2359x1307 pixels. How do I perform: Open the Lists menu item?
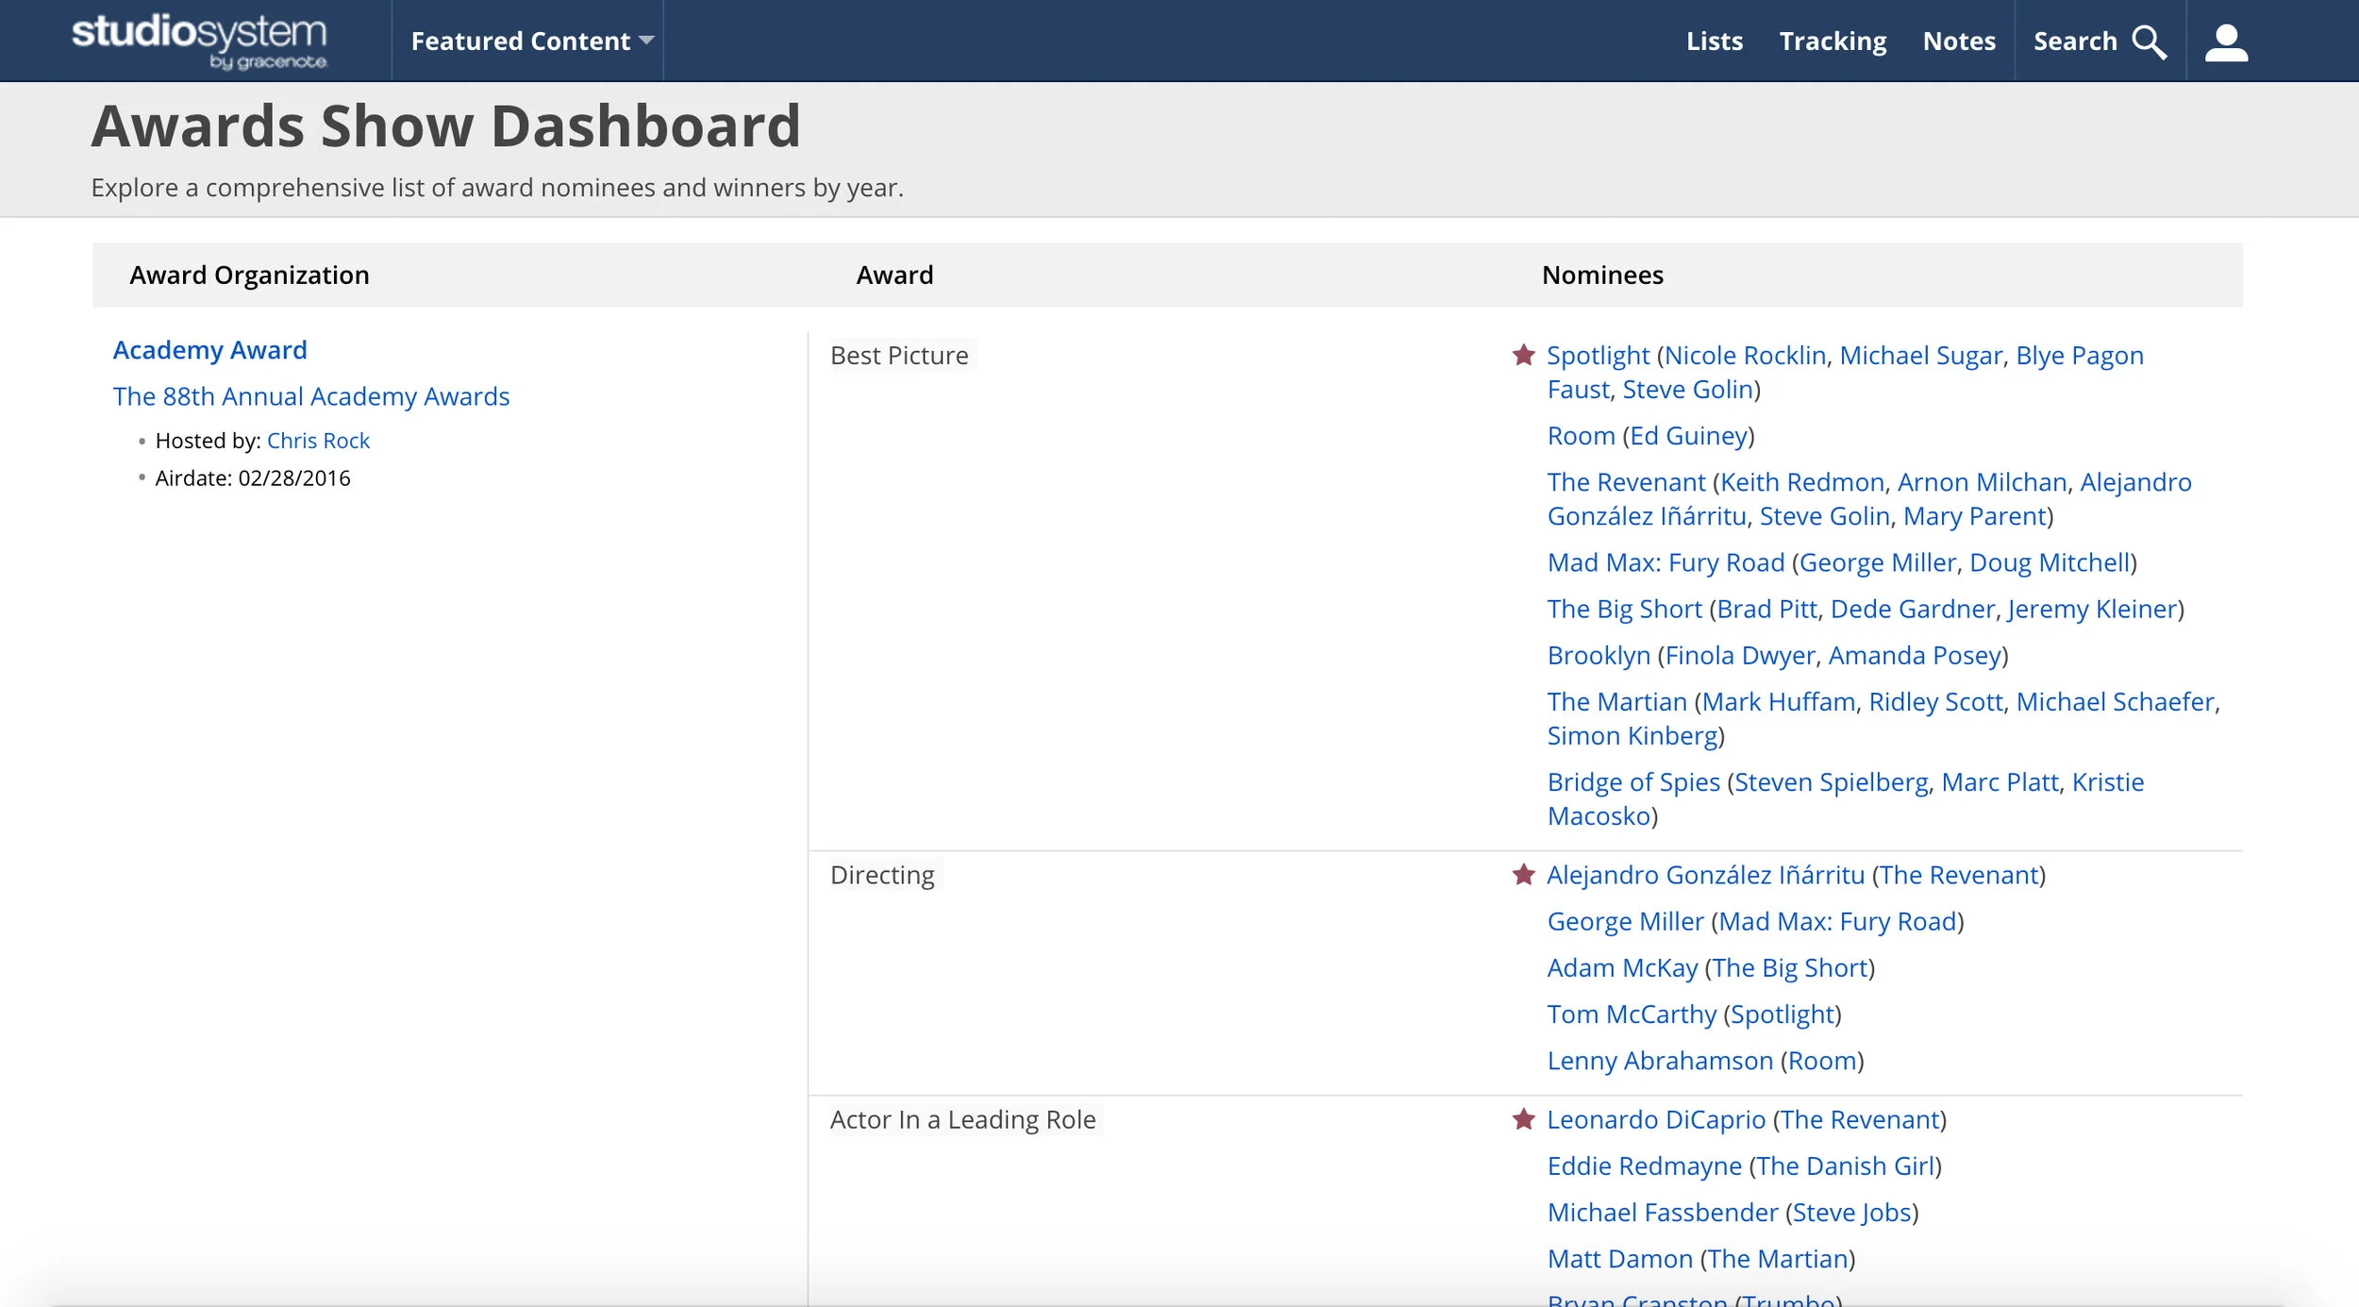pyautogui.click(x=1714, y=42)
